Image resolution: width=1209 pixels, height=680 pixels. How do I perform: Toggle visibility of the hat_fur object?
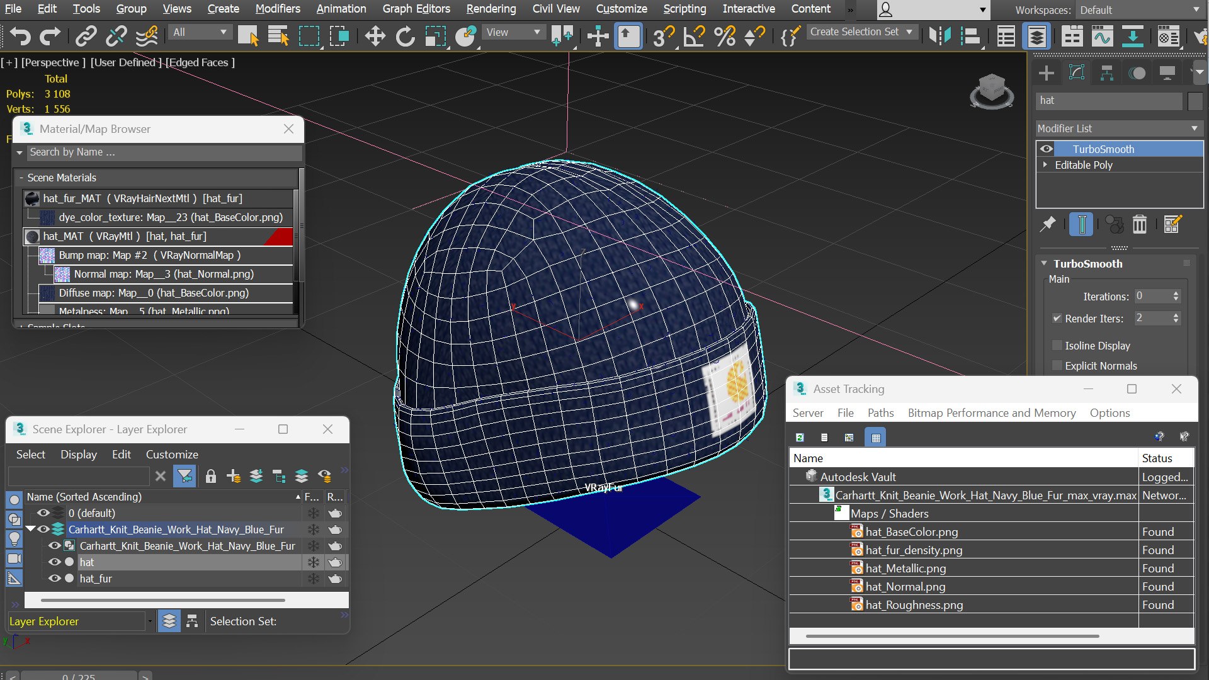click(55, 579)
